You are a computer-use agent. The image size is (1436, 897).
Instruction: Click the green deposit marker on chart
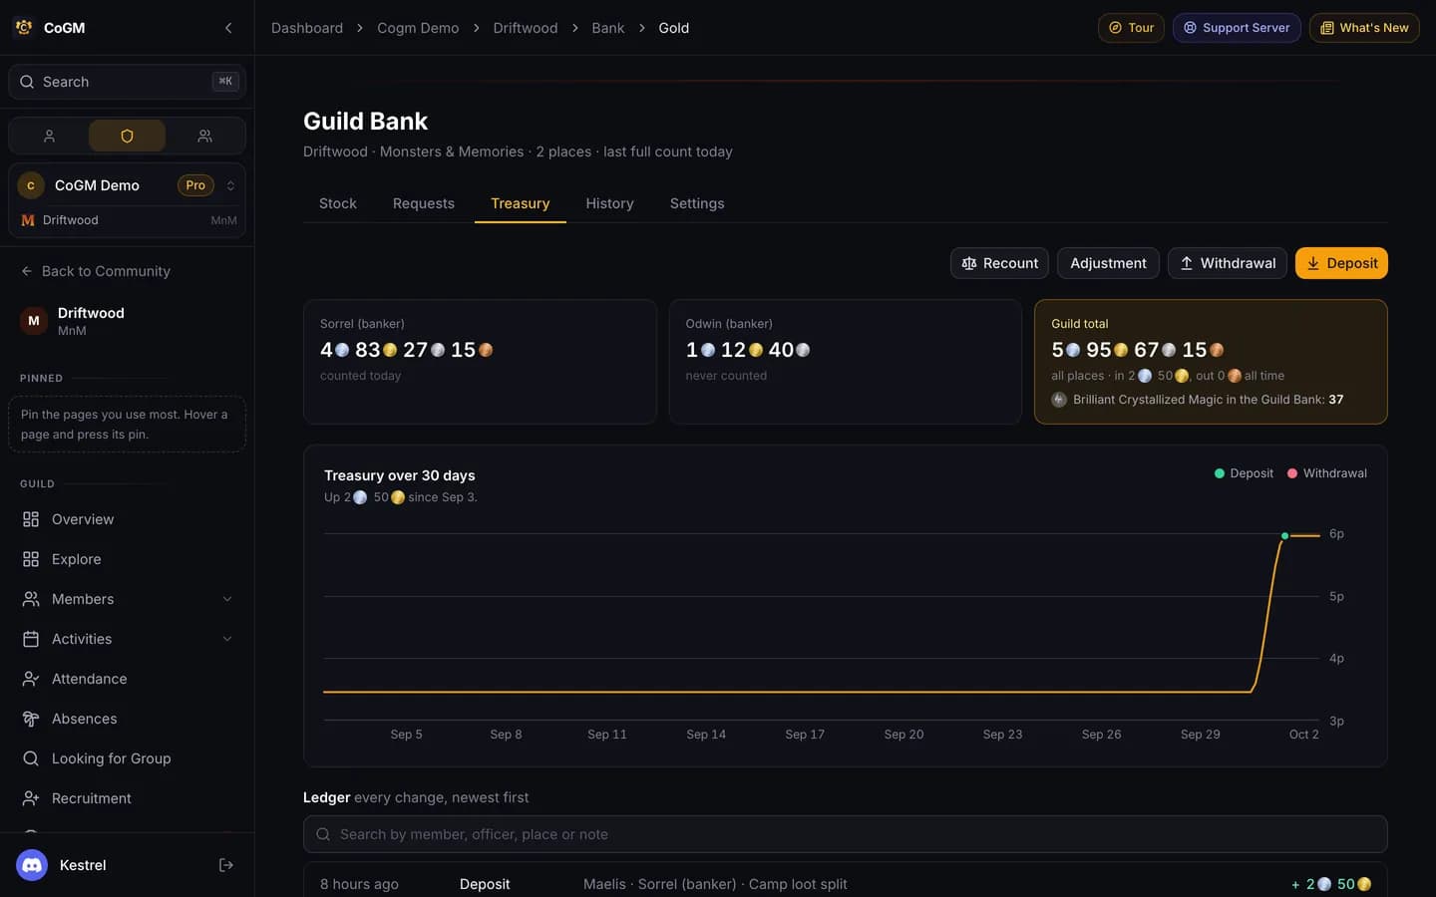[1284, 536]
